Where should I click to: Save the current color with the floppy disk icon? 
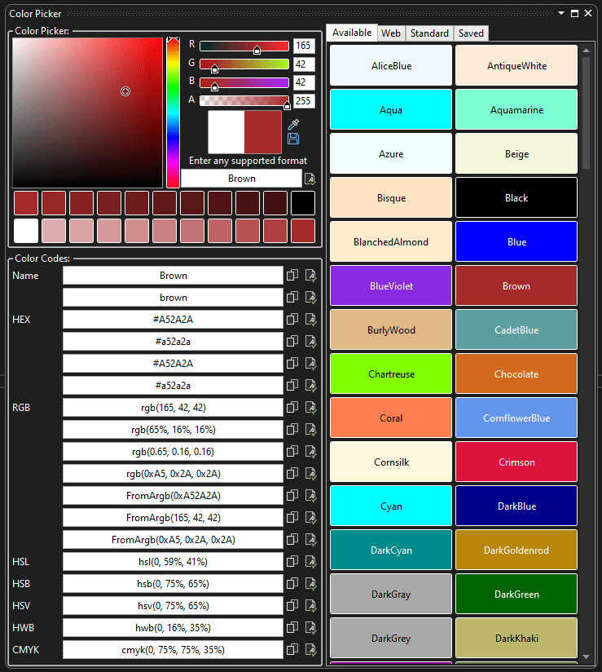pos(294,139)
